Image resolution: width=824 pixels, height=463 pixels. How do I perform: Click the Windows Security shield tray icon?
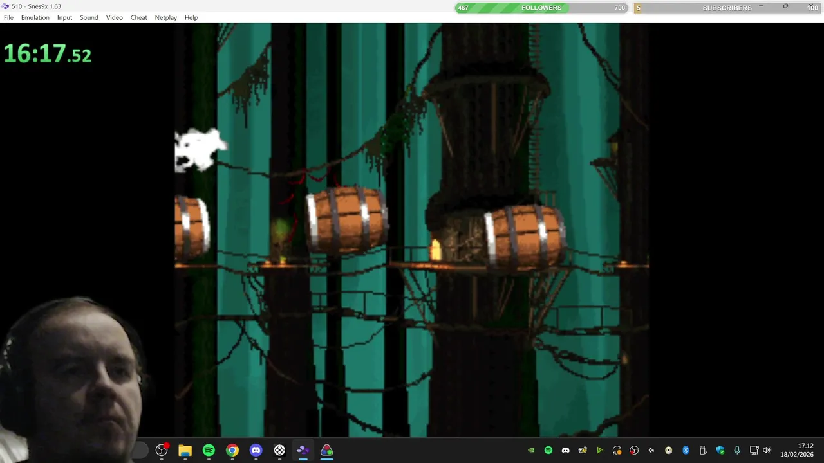point(720,450)
